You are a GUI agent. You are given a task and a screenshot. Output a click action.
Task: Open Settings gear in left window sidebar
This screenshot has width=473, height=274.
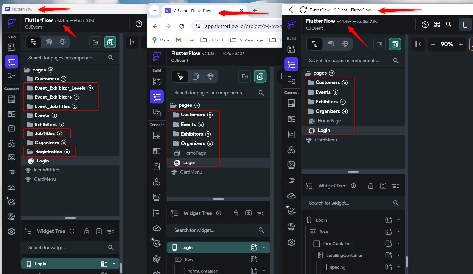coord(12,232)
